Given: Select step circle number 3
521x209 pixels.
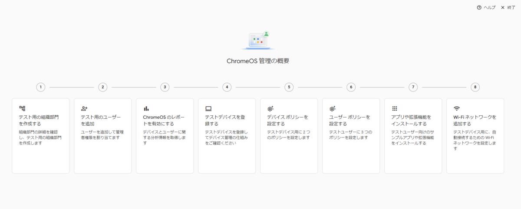Looking at the screenshot, I should point(165,87).
